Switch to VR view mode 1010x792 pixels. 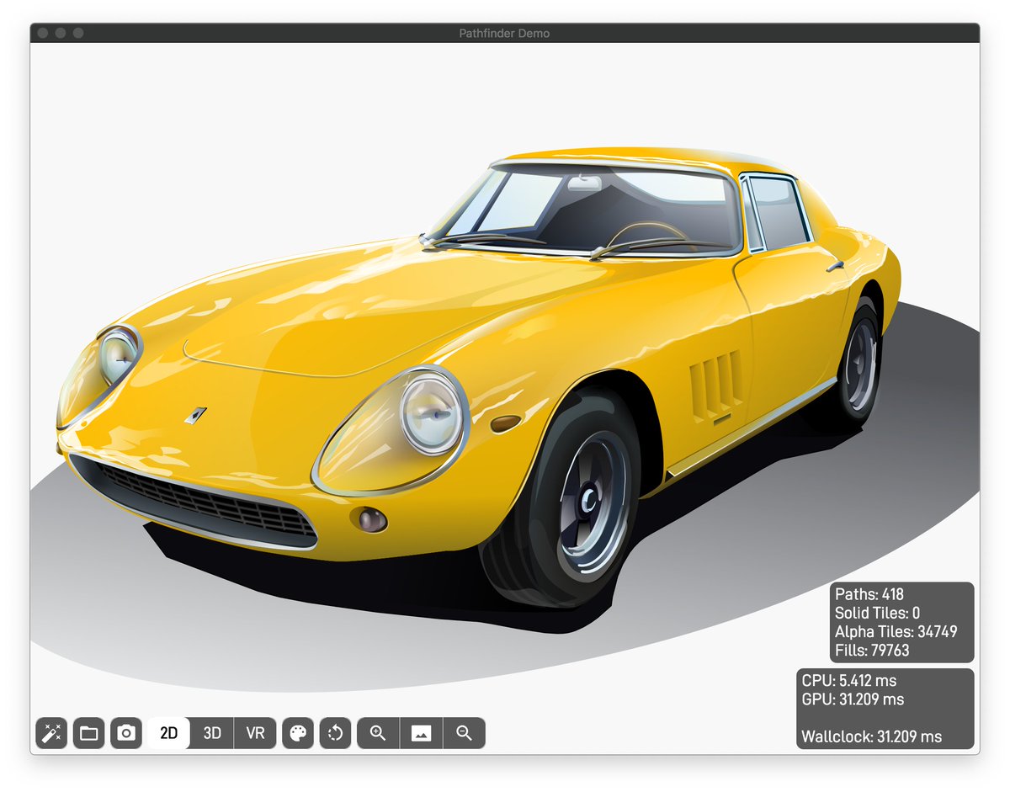255,733
